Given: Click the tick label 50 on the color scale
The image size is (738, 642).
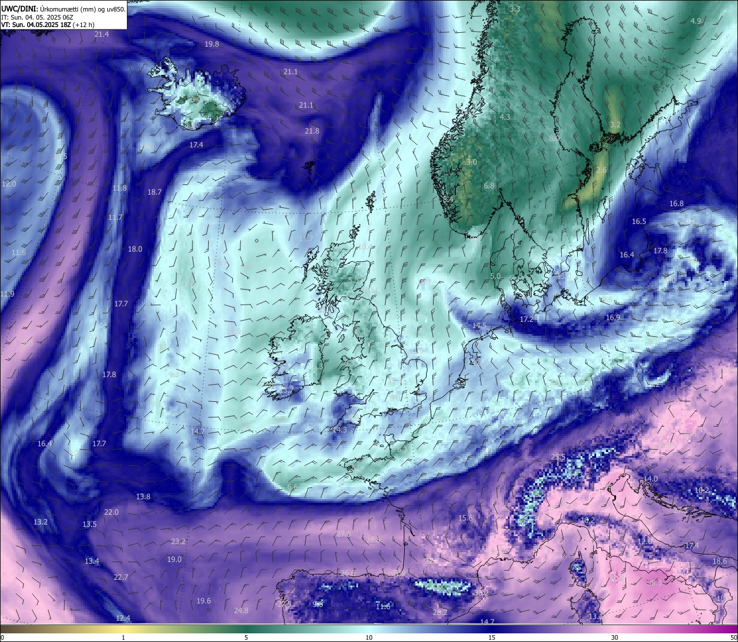Looking at the screenshot, I should point(733,637).
